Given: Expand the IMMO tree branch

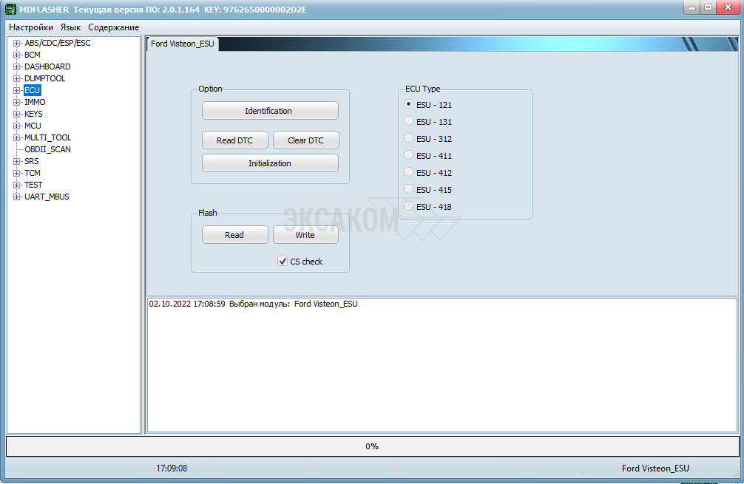Looking at the screenshot, I should point(16,102).
